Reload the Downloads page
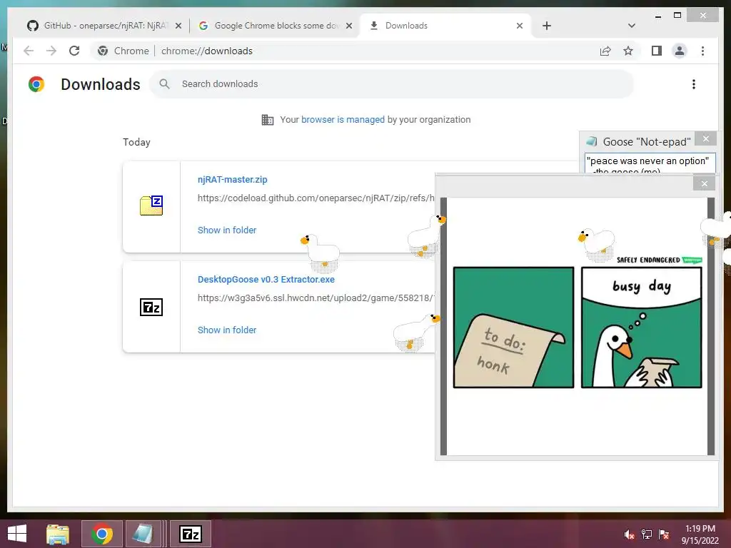The height and width of the screenshot is (548, 731). (74, 51)
